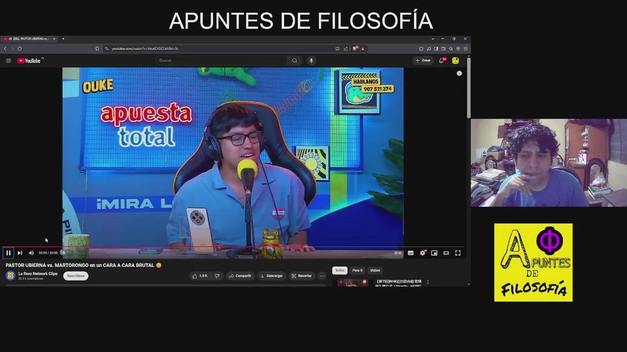Open YouTube video settings gear

(422, 253)
